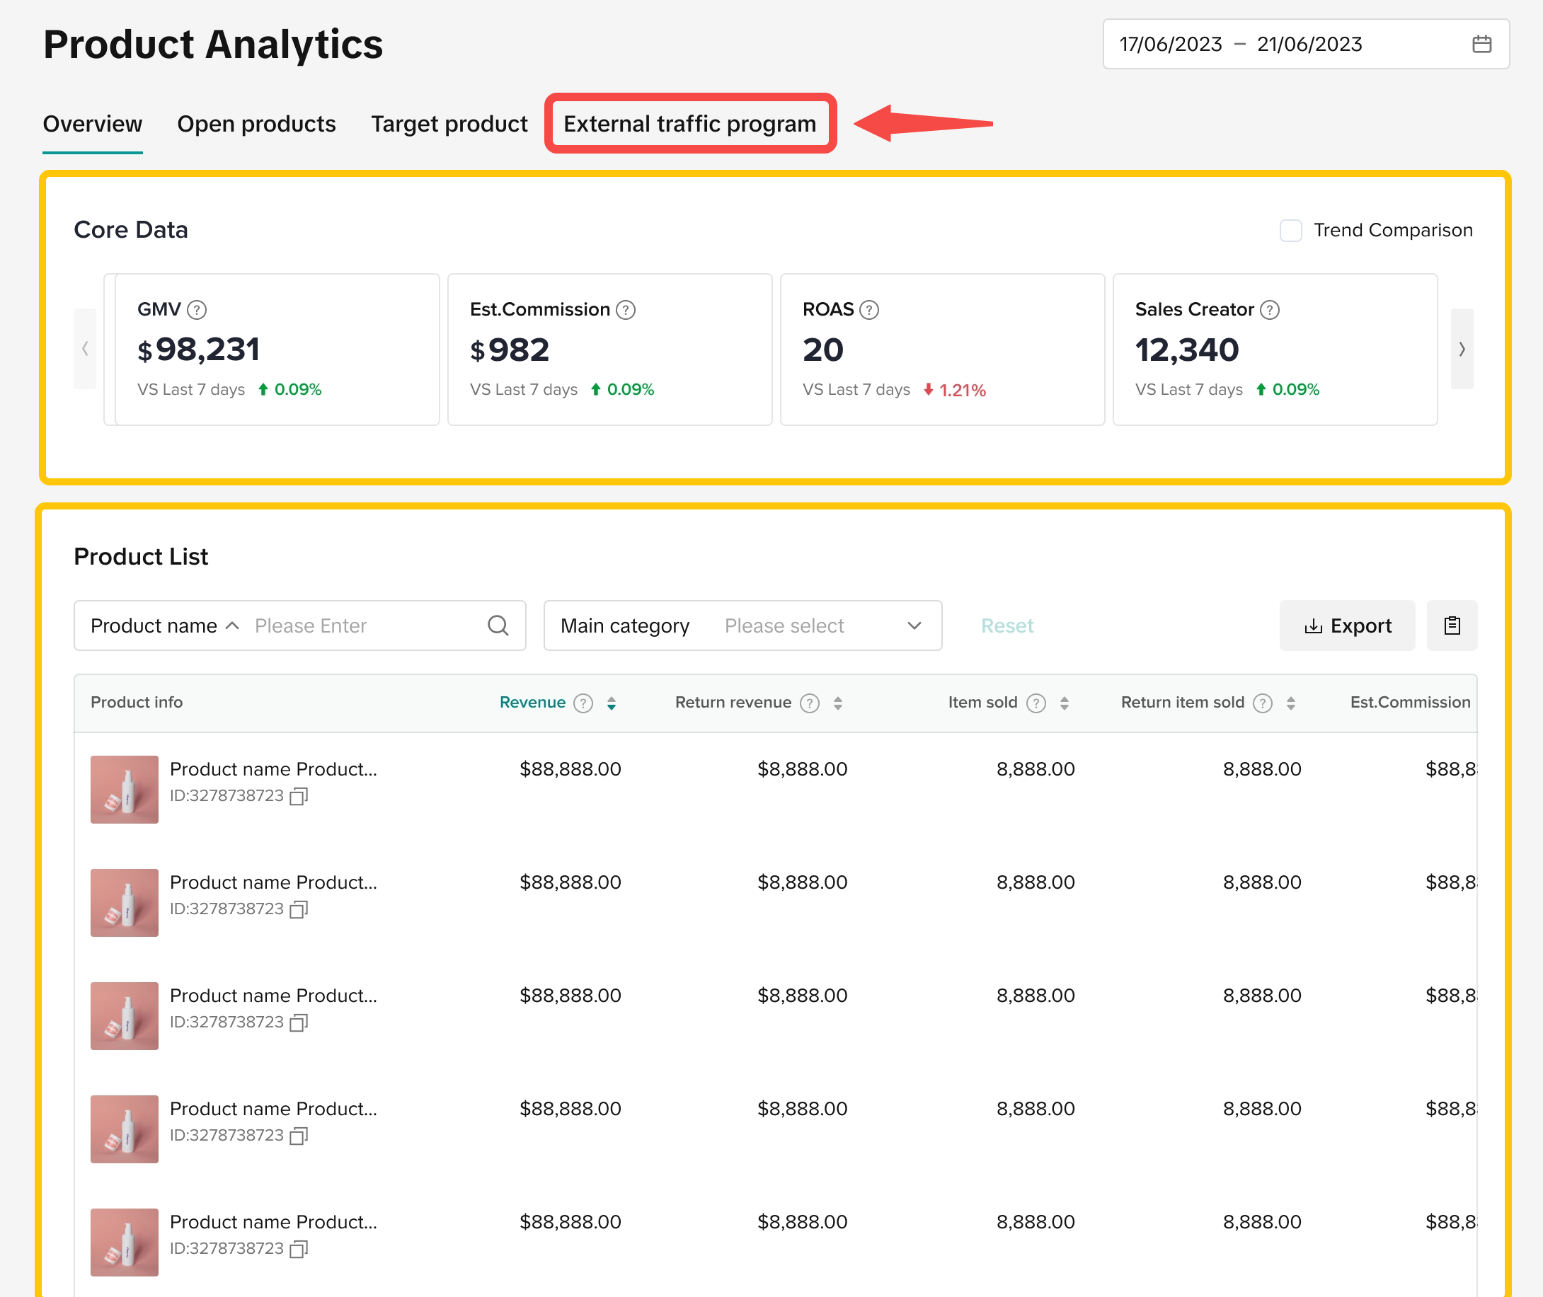Click the Est.Commission card help icon
Screen dimensions: 1543x1297
[625, 309]
